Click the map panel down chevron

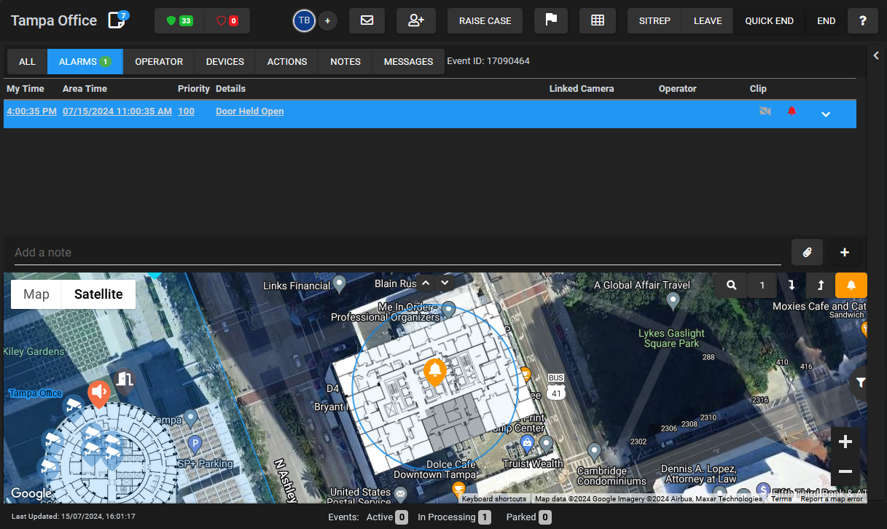point(445,282)
